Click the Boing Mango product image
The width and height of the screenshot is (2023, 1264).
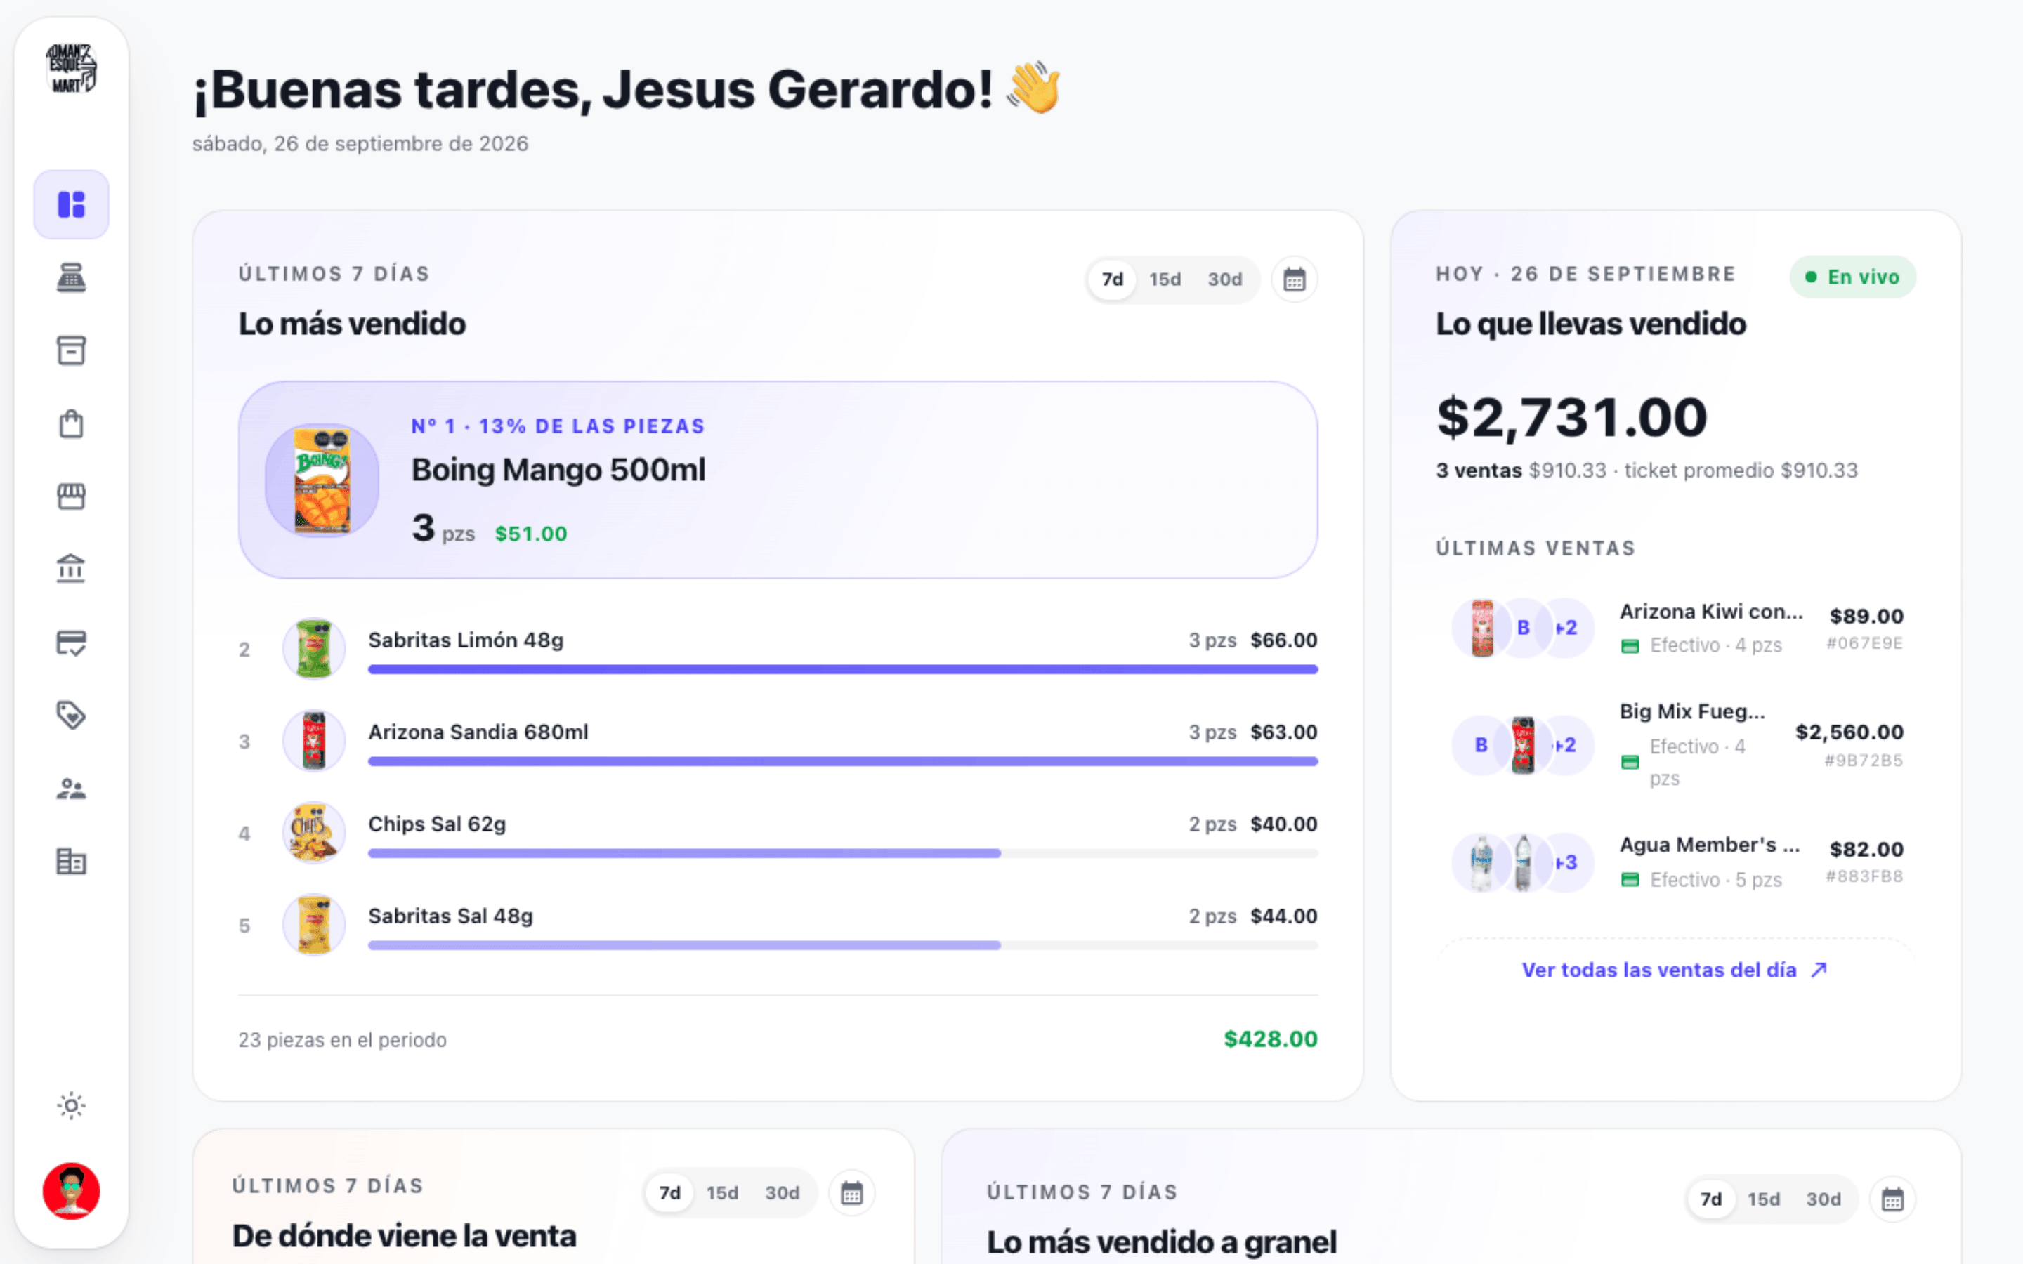tap(322, 480)
